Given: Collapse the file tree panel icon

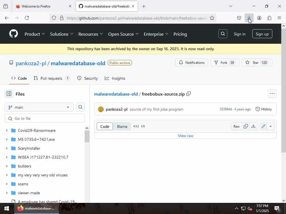Looking at the screenshot, I should click(x=9, y=94).
